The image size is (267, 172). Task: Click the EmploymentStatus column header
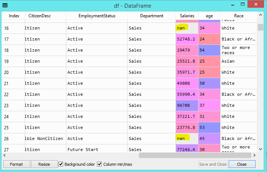point(97,16)
